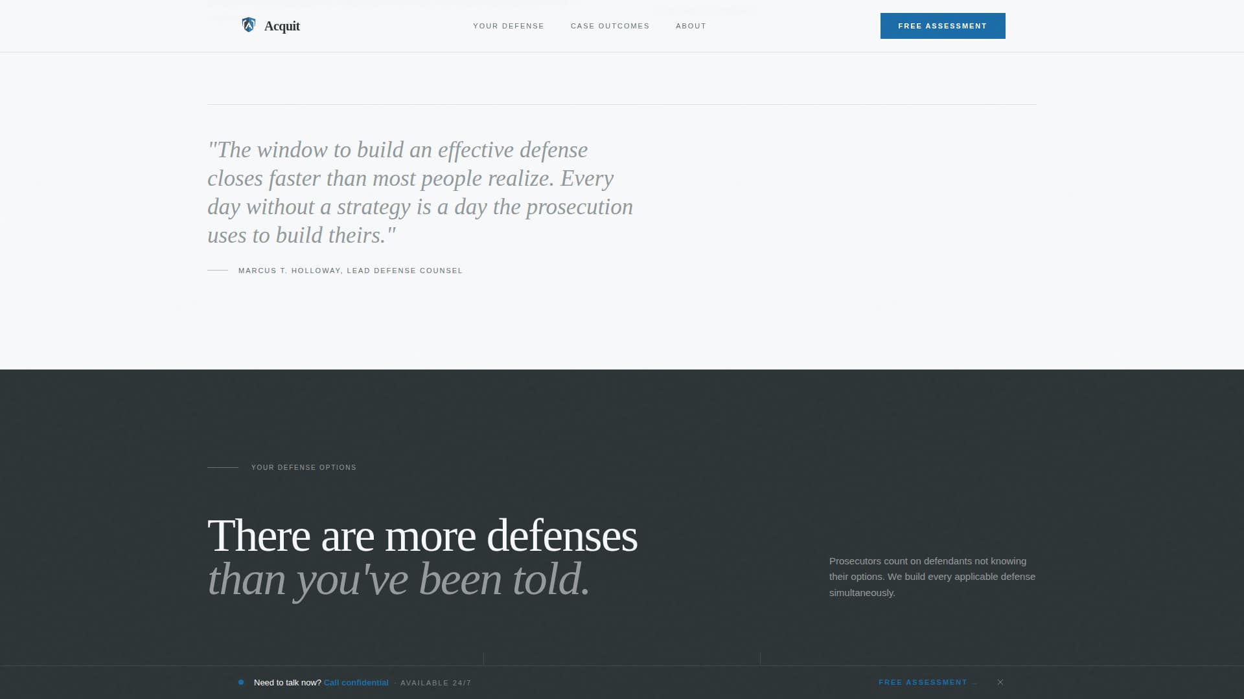Viewport: 1244px width, 699px height.
Task: Click the blue status dot in bottom bar
Action: (x=241, y=682)
